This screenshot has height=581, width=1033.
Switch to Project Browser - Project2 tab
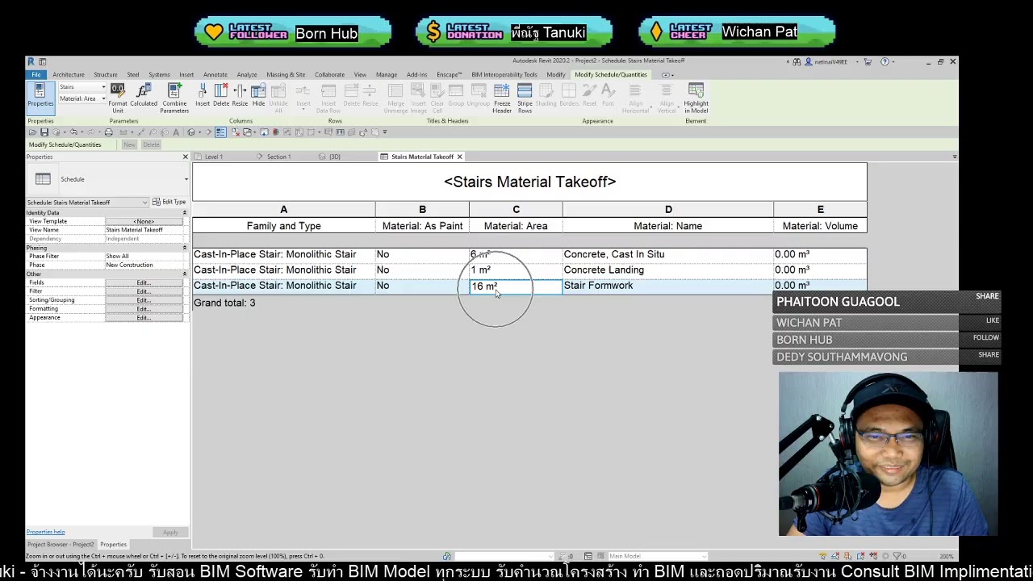click(61, 545)
